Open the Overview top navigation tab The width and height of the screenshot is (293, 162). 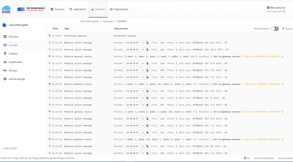[x=57, y=9]
